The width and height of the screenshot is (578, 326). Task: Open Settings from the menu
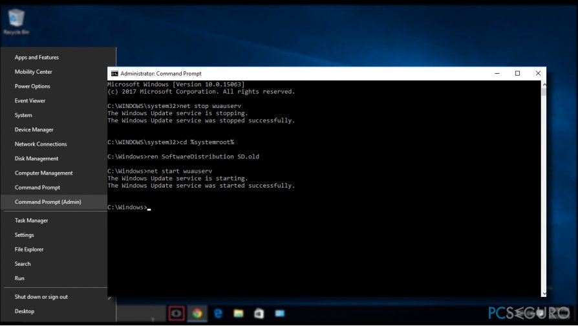pyautogui.click(x=24, y=235)
